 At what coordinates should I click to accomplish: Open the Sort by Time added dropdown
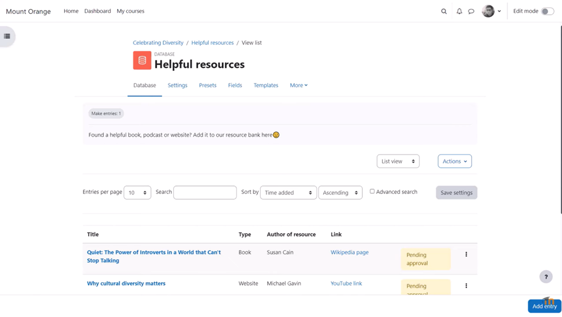pyautogui.click(x=288, y=193)
